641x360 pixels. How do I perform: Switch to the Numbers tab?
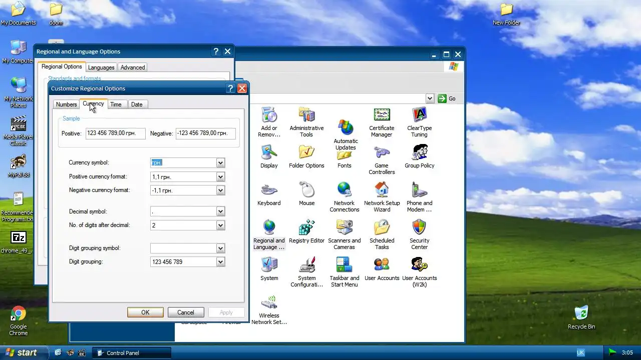[66, 104]
